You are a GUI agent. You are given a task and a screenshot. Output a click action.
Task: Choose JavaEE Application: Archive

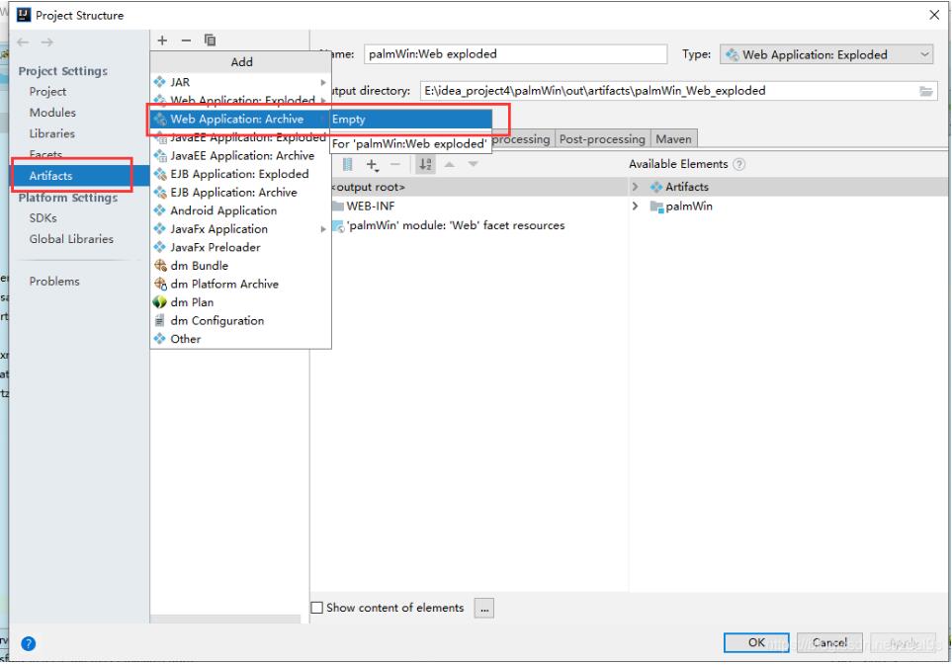pyautogui.click(x=240, y=156)
